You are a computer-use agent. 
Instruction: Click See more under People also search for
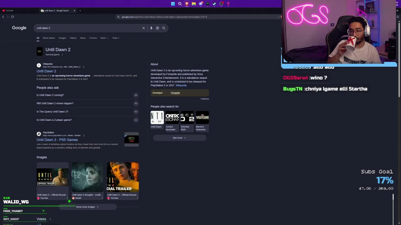(180, 138)
